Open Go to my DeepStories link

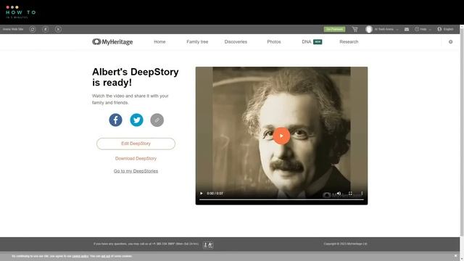point(136,171)
